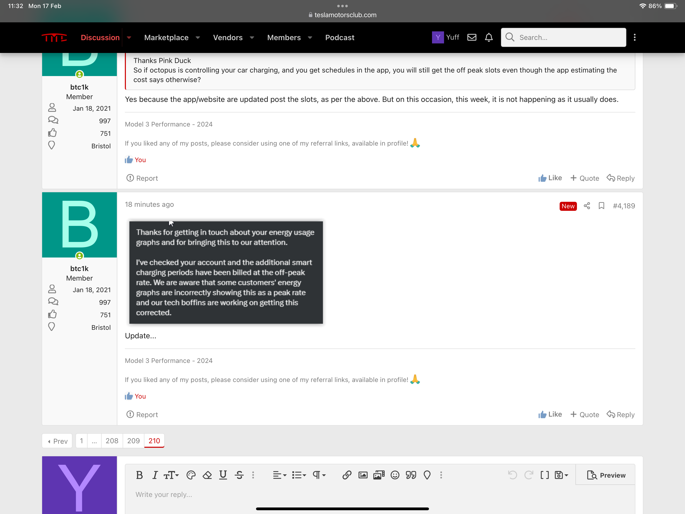Open the Yuff account menu
The height and width of the screenshot is (514, 685).
pos(446,37)
